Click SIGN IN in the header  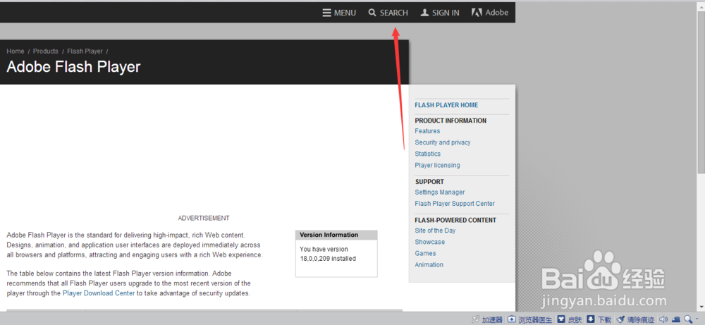point(440,13)
